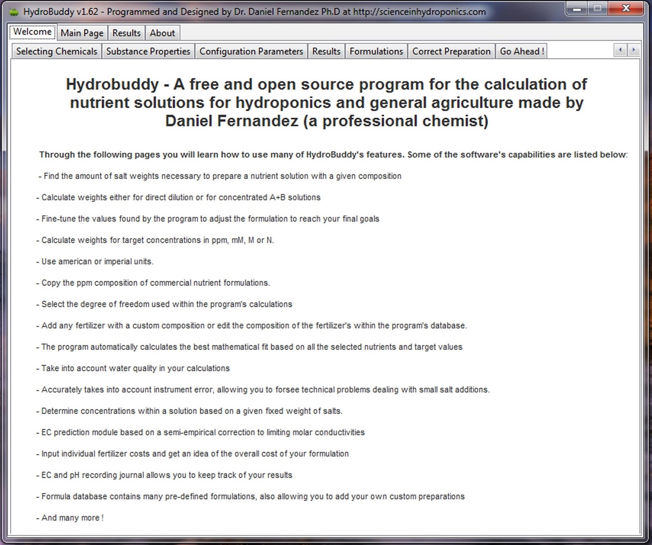Click the "Calculate weights for target concentrations" line

click(x=155, y=240)
